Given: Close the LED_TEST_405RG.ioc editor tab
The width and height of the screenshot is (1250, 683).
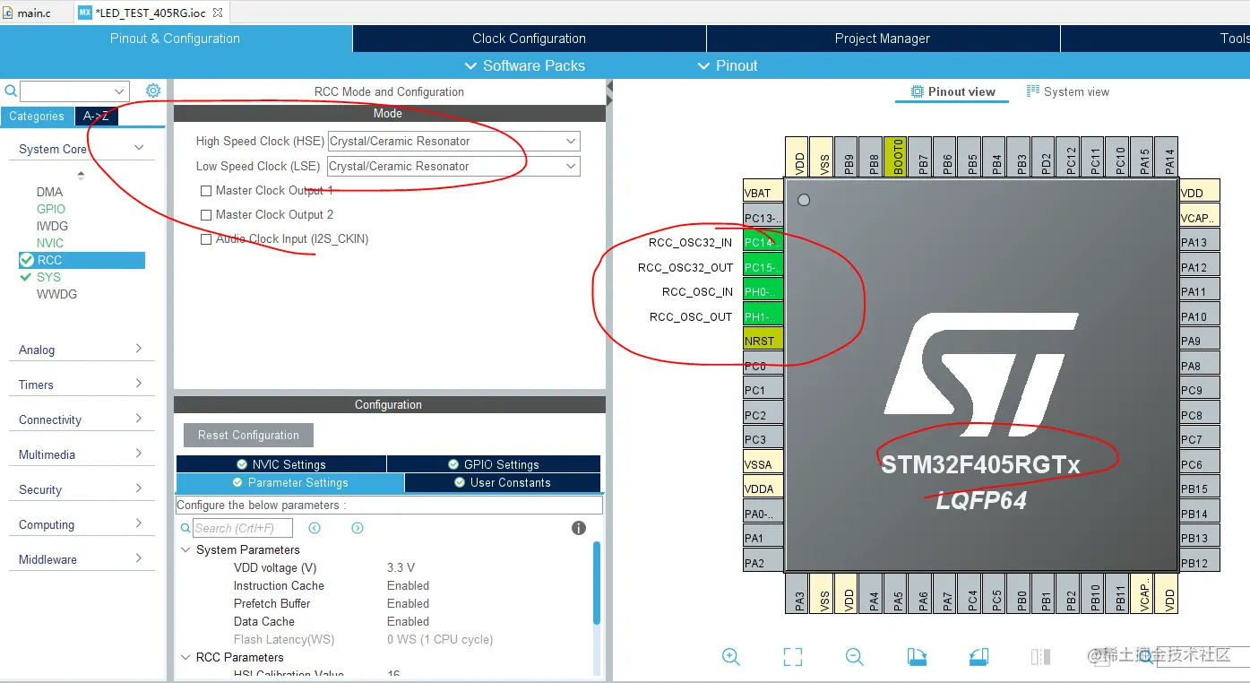Looking at the screenshot, I should 218,13.
